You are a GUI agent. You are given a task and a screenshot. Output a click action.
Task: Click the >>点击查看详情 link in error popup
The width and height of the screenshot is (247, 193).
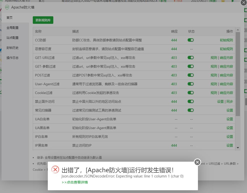tap(75, 182)
